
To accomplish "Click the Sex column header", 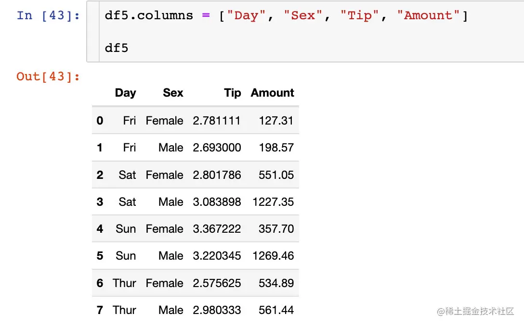I will point(173,93).
